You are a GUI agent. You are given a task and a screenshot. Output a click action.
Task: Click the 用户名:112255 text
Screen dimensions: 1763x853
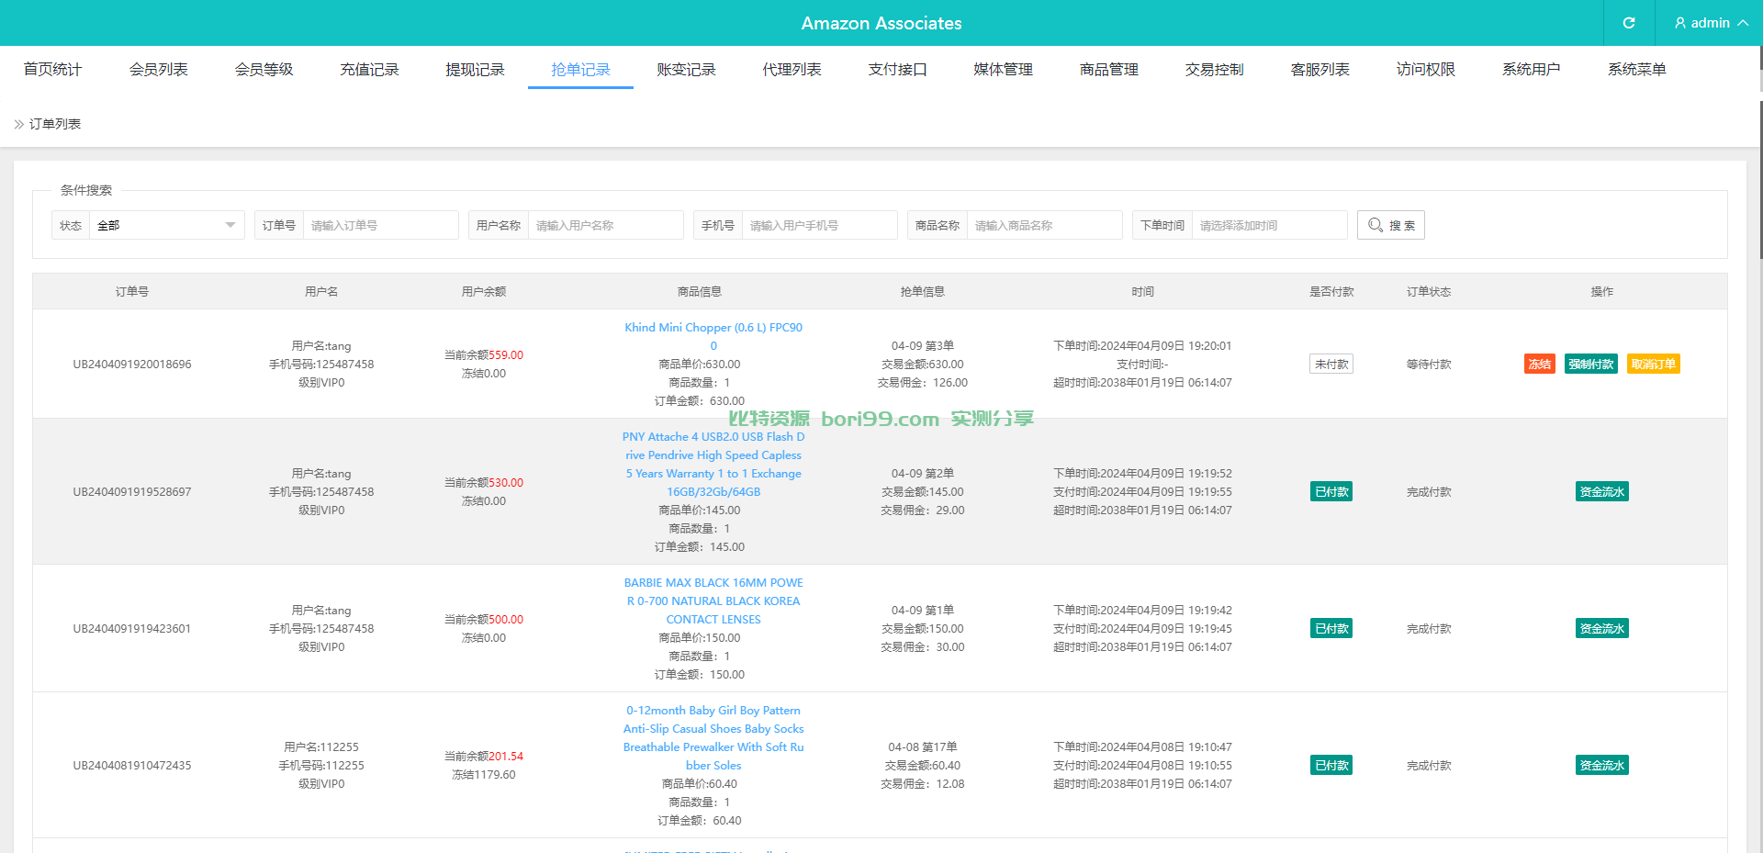click(321, 747)
